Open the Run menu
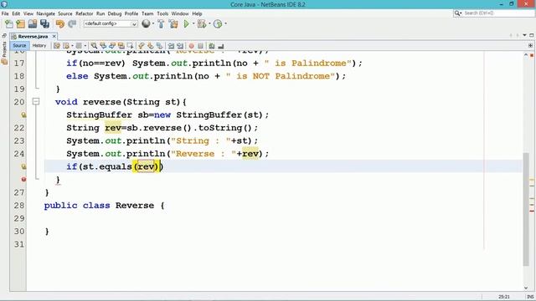Image resolution: width=536 pixels, height=301 pixels. pos(100,13)
